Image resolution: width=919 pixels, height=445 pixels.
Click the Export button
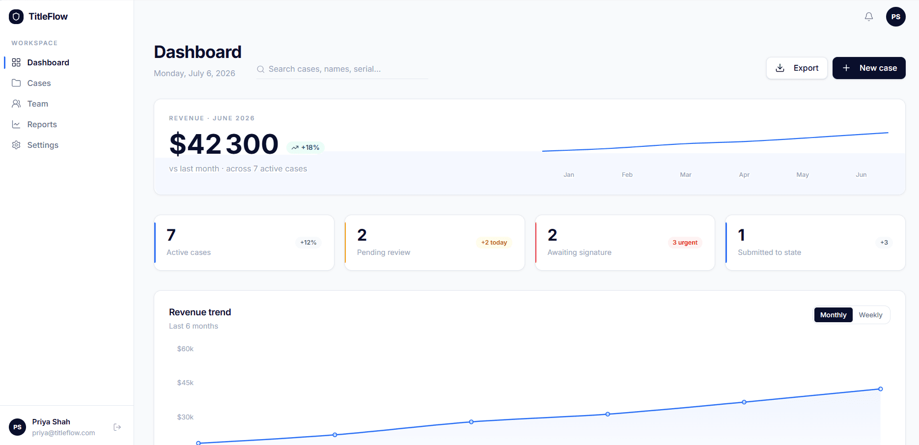click(797, 68)
